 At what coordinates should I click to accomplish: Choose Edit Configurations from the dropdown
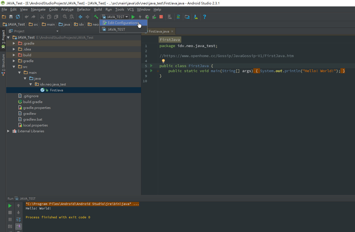pos(123,23)
